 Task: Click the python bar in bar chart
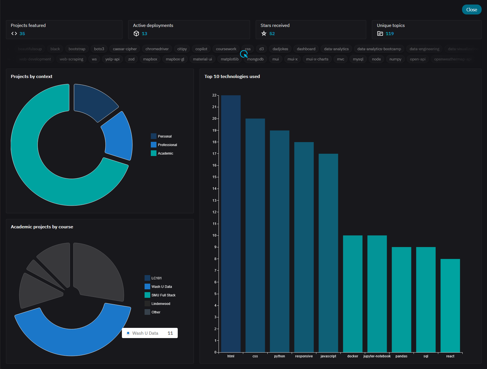[x=280, y=241]
